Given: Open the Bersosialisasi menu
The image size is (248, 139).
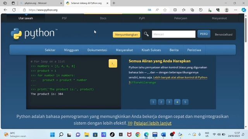Looking at the screenshot, I should (224, 34).
